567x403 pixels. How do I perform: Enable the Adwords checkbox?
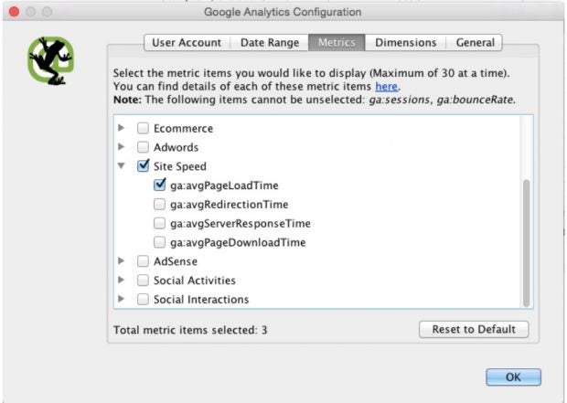143,147
